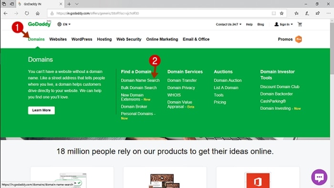Expand the Contact Us 24/7 dropdown
This screenshot has height=188, width=334.
click(x=229, y=24)
